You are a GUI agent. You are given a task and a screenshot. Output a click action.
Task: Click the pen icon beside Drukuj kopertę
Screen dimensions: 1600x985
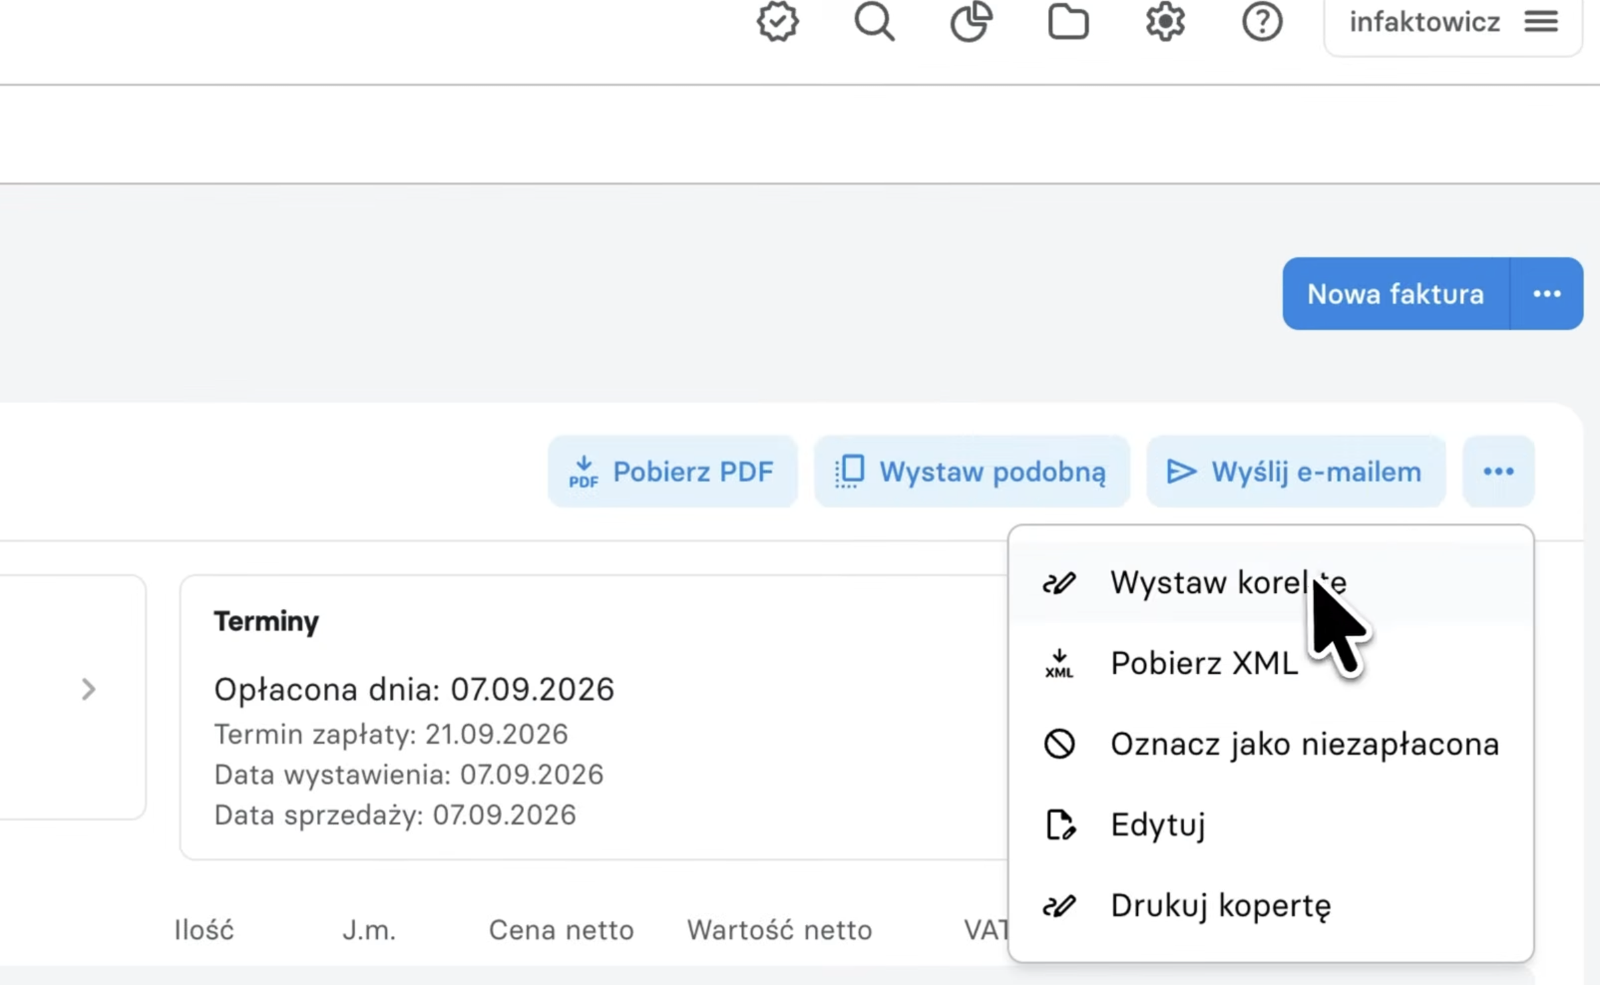tap(1059, 906)
